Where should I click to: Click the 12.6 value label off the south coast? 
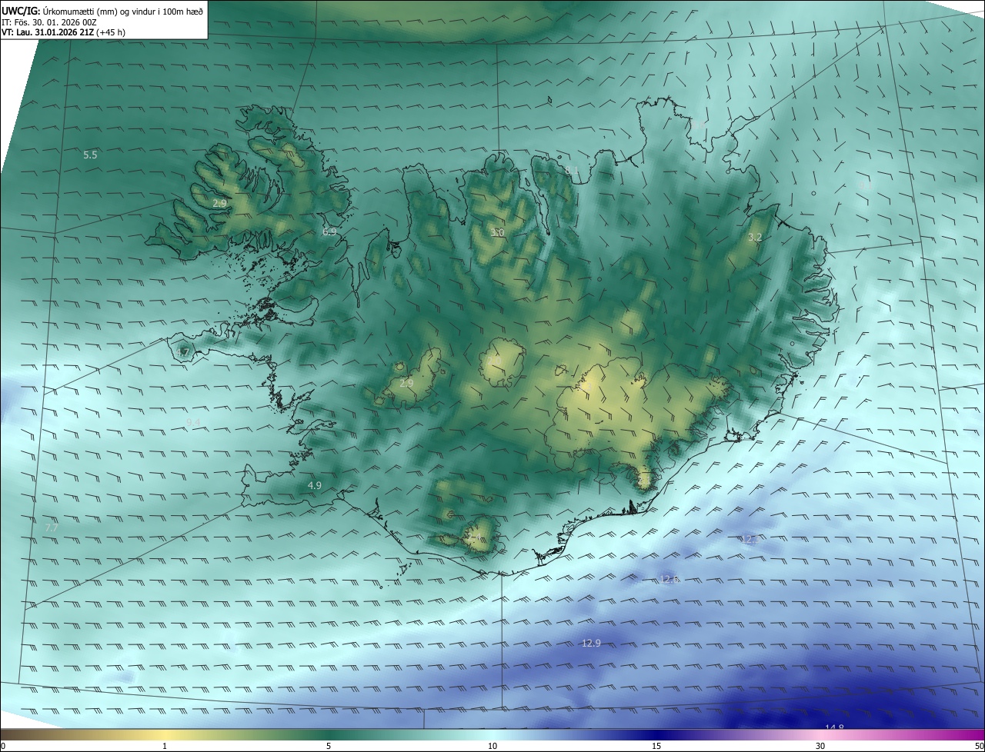pos(670,579)
